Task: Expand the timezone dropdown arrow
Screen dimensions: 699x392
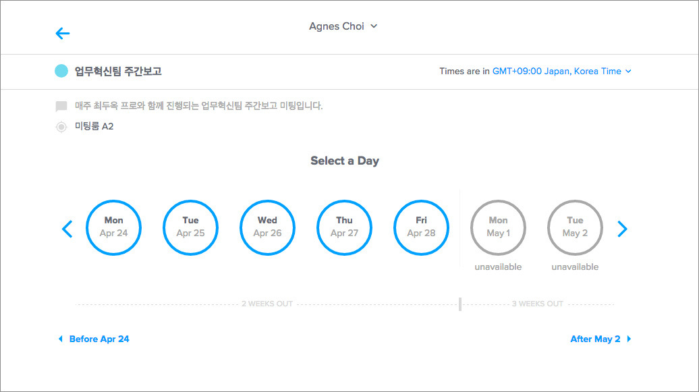Action: tap(628, 72)
